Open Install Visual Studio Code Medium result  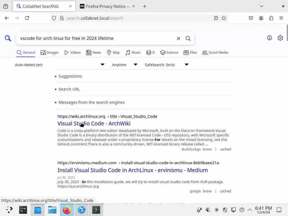point(133,170)
